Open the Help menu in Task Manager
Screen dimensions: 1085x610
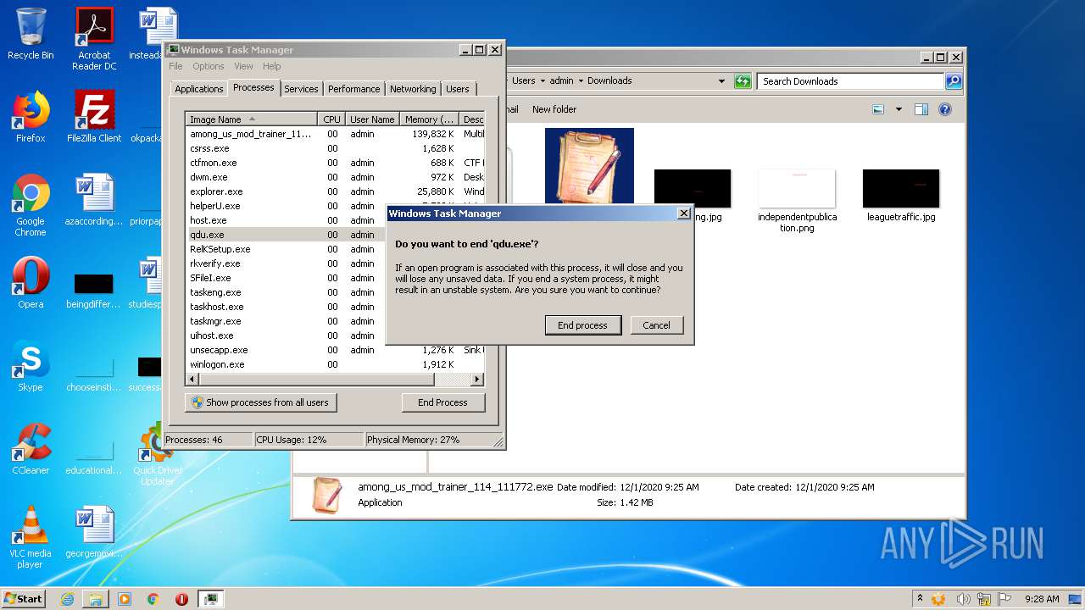point(271,66)
